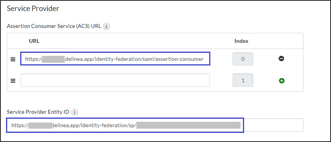Screen dimensions: 331x142
Task: Click the redacted hostname in the Entity ID
Action: 40,125
